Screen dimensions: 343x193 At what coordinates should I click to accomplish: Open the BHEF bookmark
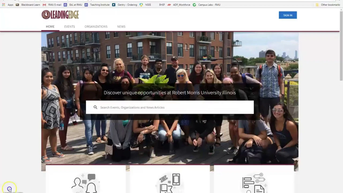click(162, 5)
